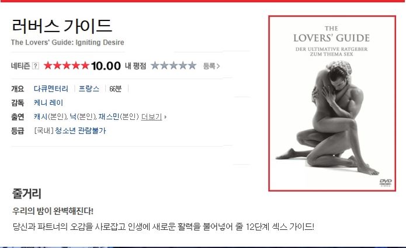The width and height of the screenshot is (406, 248).
Task: Open cast member 캐시 link
Action: pos(40,117)
